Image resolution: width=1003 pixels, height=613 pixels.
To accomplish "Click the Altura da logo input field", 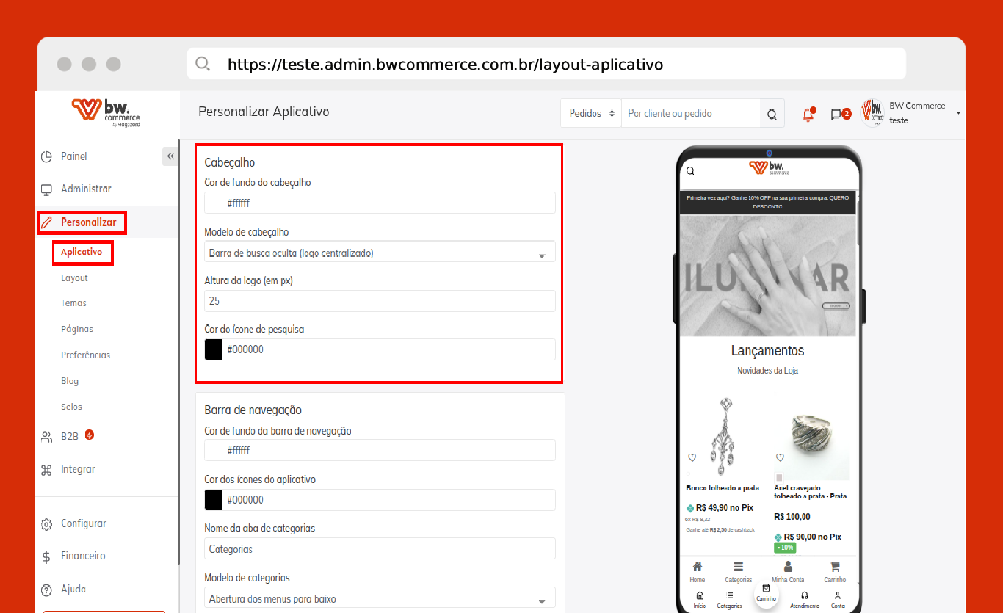I will (380, 301).
